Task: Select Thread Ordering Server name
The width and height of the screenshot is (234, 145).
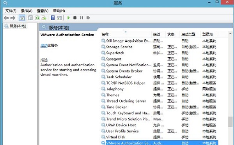Action: 126,101
